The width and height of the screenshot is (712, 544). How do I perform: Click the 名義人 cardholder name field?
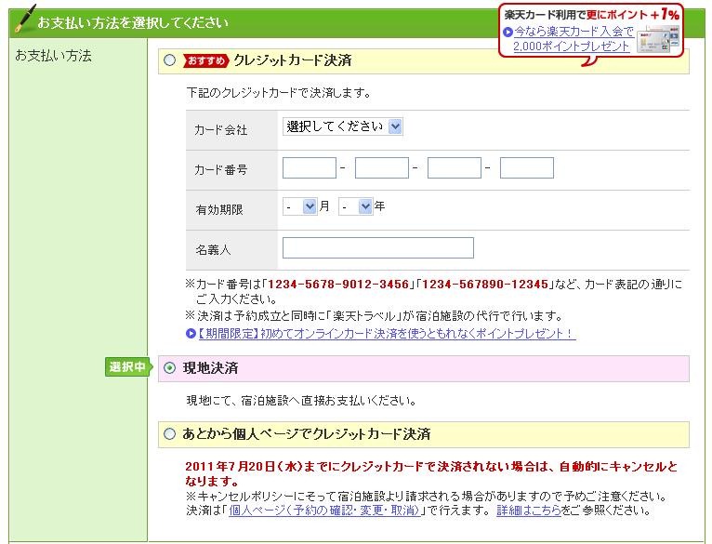[377, 247]
